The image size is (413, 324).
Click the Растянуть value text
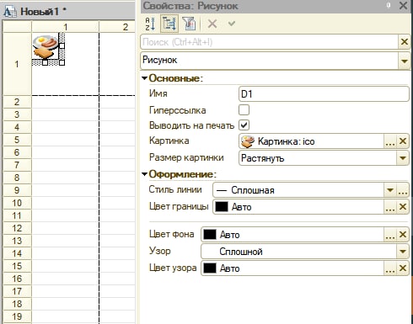pyautogui.click(x=262, y=158)
